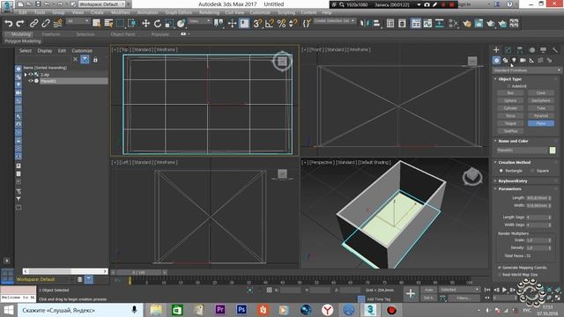Select Lights category in Create panel
Image resolution: width=564 pixels, height=317 pixels.
[x=514, y=61]
